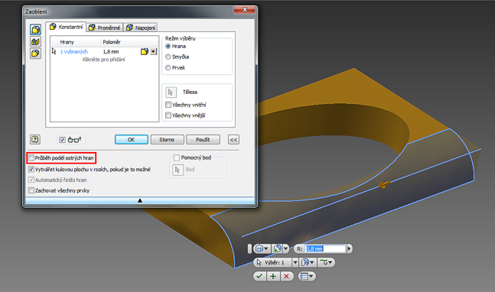The image size is (495, 292).
Task: Switch to the Konstantní tab
Action: (66, 28)
